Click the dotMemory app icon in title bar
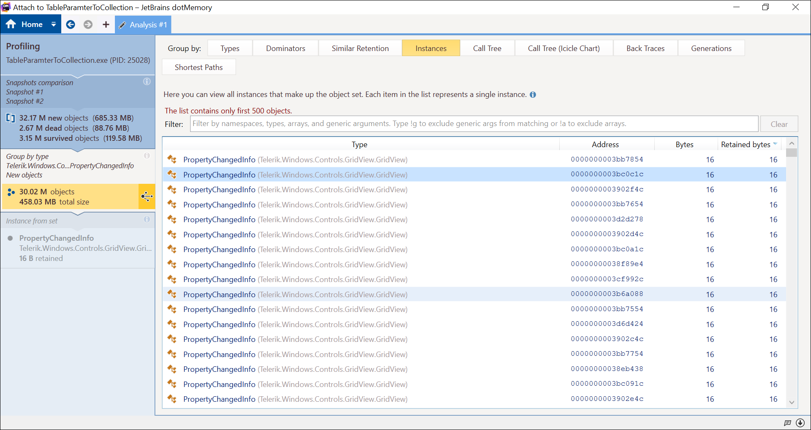Screen dimensions: 811x430 pyautogui.click(x=6, y=7)
